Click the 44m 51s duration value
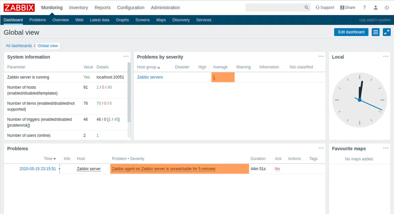Image resolution: width=394 pixels, height=214 pixels. (258, 169)
